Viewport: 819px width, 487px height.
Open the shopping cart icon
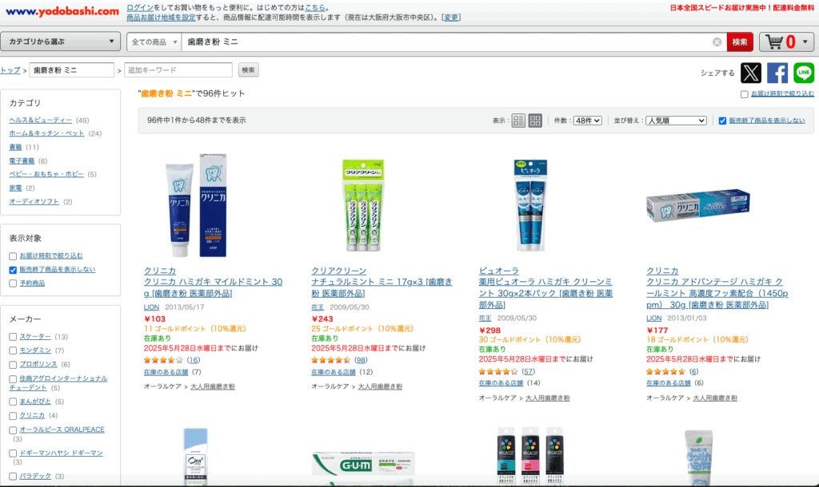pyautogui.click(x=773, y=42)
